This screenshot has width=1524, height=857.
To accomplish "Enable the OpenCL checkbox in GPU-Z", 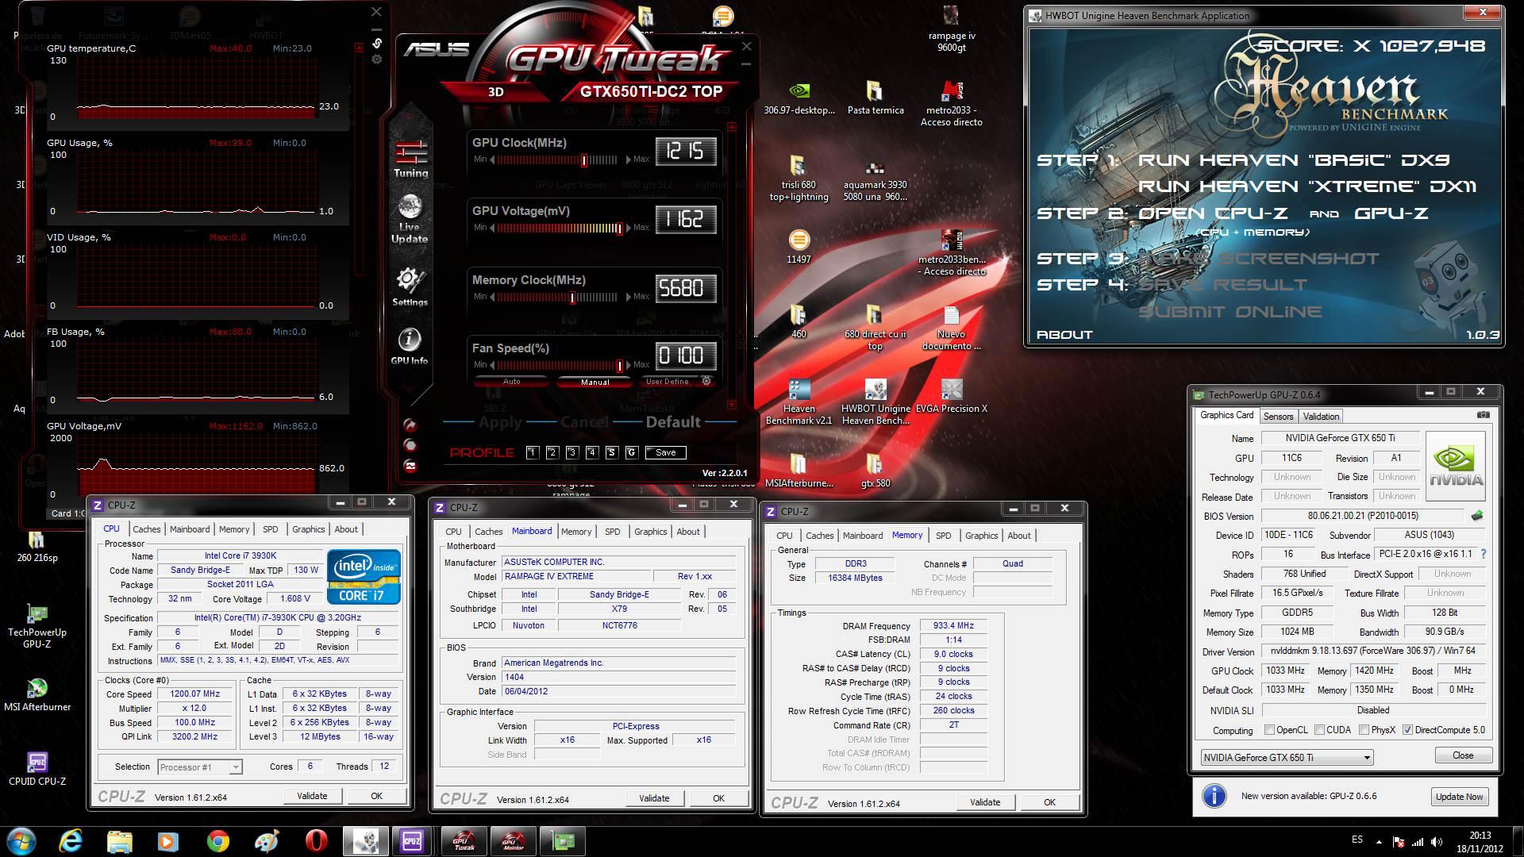I will pos(1269,730).
